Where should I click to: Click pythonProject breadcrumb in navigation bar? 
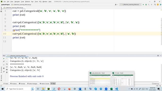point(5,5)
